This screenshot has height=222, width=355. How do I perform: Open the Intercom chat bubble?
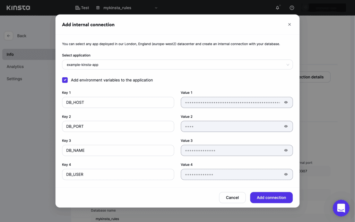point(341,208)
